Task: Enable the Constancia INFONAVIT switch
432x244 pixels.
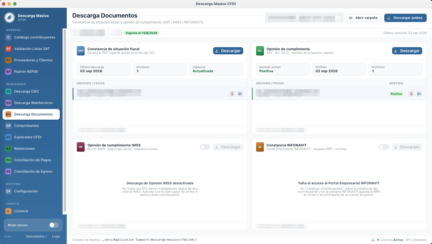Action: (x=384, y=147)
